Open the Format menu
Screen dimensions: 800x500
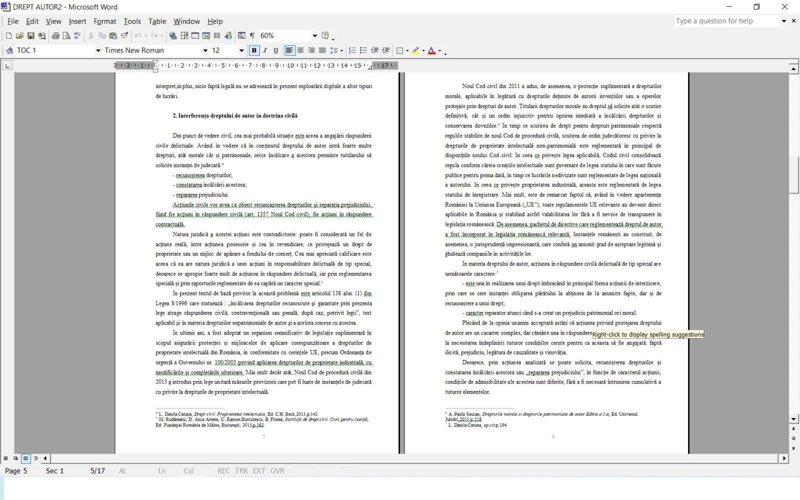pos(105,21)
